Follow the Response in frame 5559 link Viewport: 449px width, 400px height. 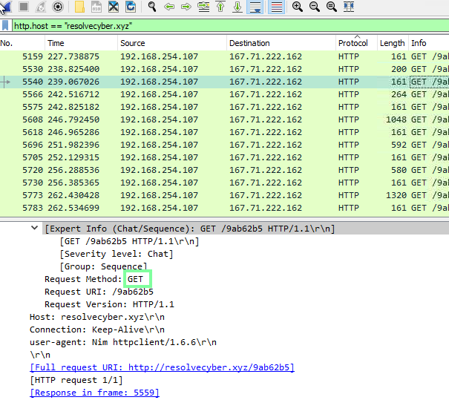pyautogui.click(x=94, y=393)
